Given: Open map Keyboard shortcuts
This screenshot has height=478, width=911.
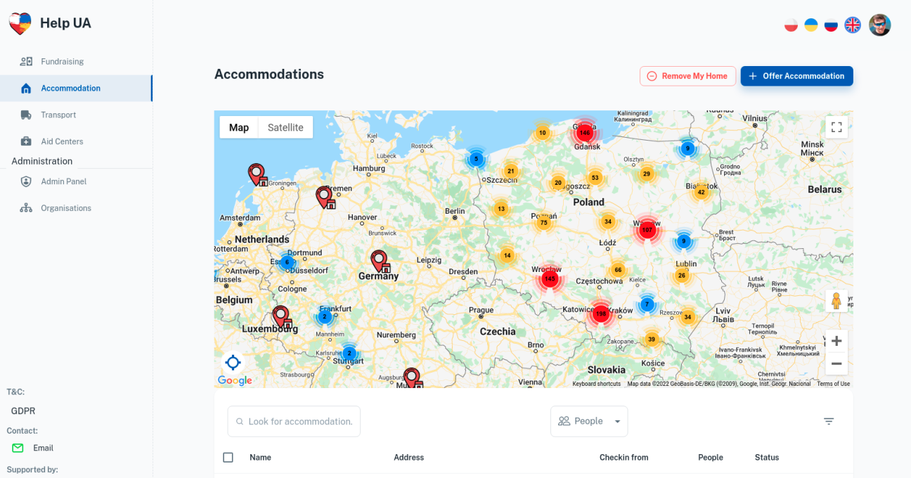Looking at the screenshot, I should pos(597,384).
